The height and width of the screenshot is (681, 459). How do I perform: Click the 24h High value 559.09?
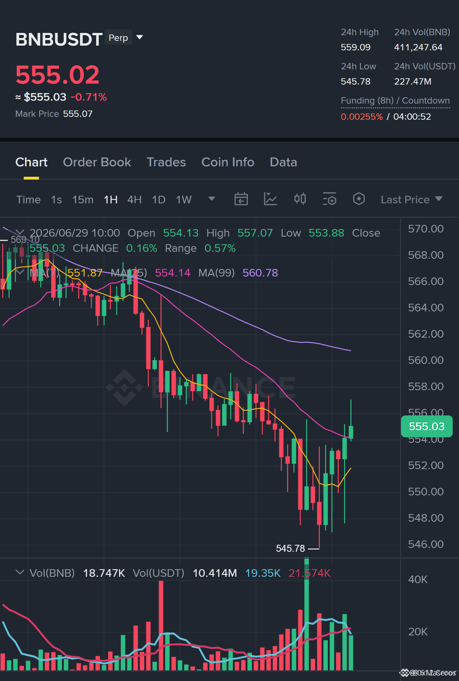tap(355, 47)
